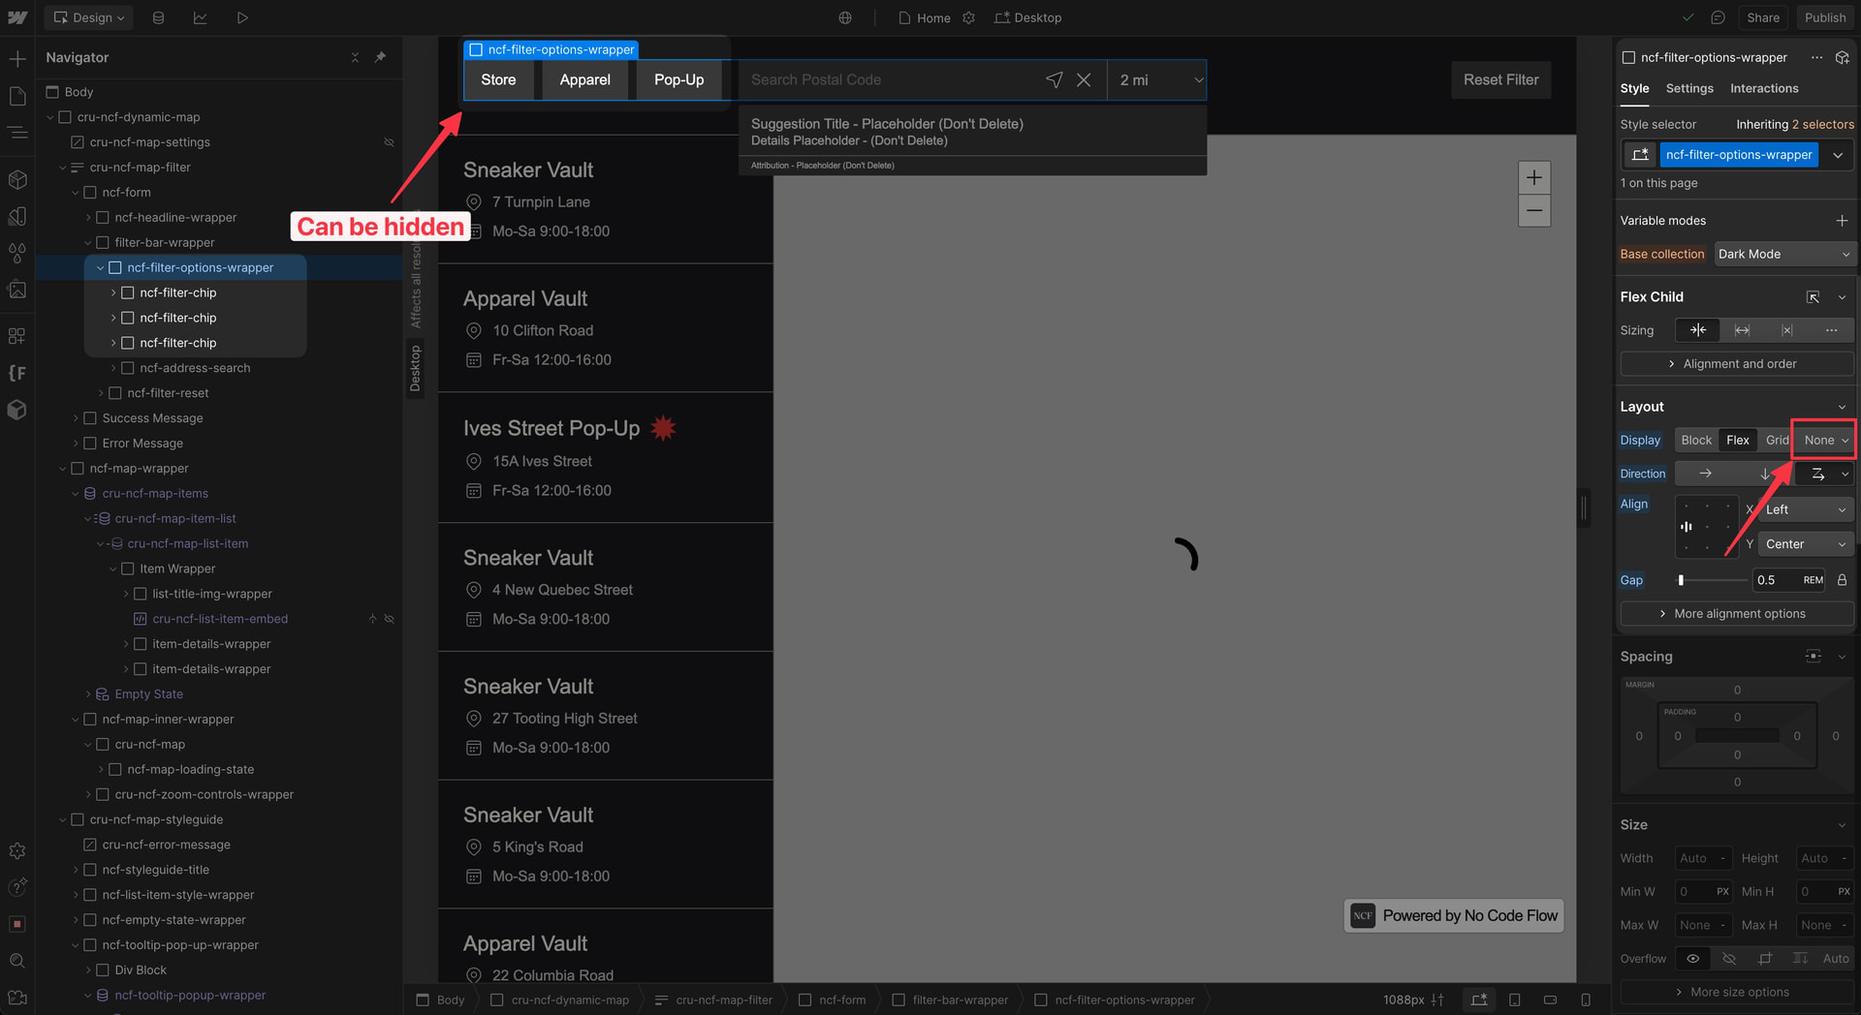Image resolution: width=1861 pixels, height=1015 pixels.
Task: Switch to mobile portrait breakpoint icon
Action: tap(1586, 1000)
